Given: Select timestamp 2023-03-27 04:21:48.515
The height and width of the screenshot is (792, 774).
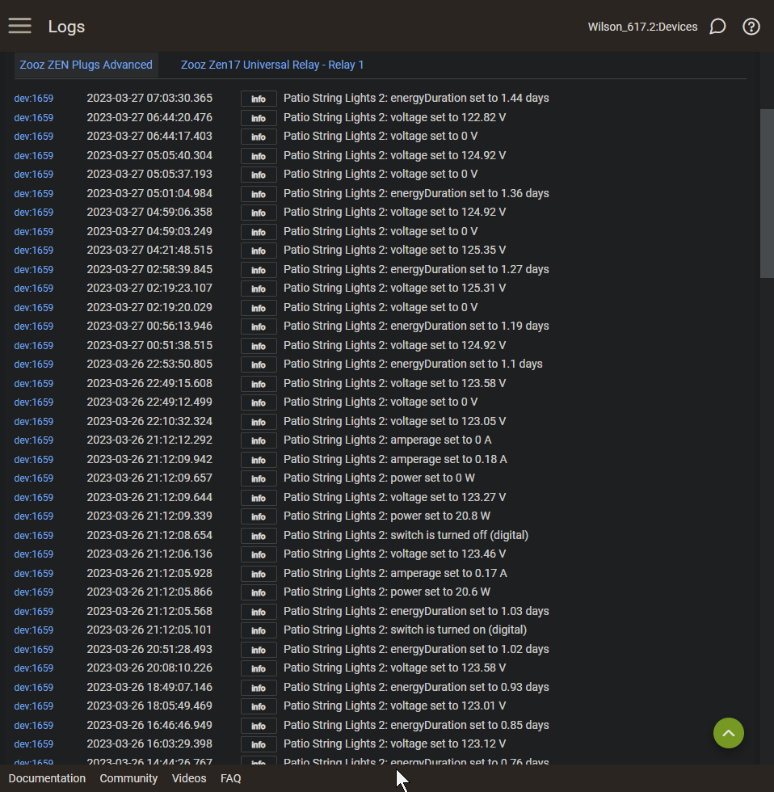Looking at the screenshot, I should (149, 250).
